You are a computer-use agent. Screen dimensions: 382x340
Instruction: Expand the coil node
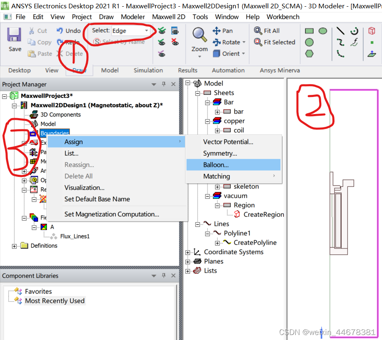217,131
